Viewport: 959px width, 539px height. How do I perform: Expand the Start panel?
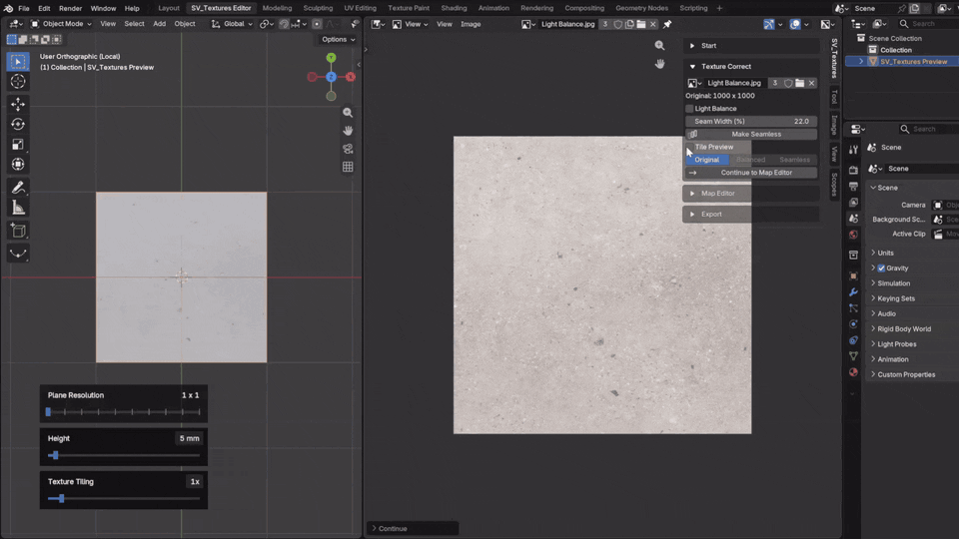[751, 46]
